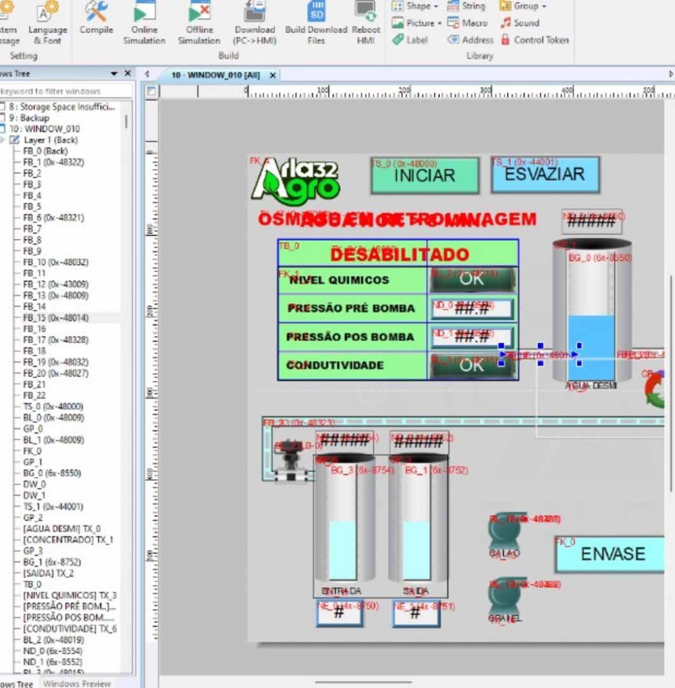
Task: Select the 10 - WINDOW_010 [All] document tab
Action: (215, 75)
